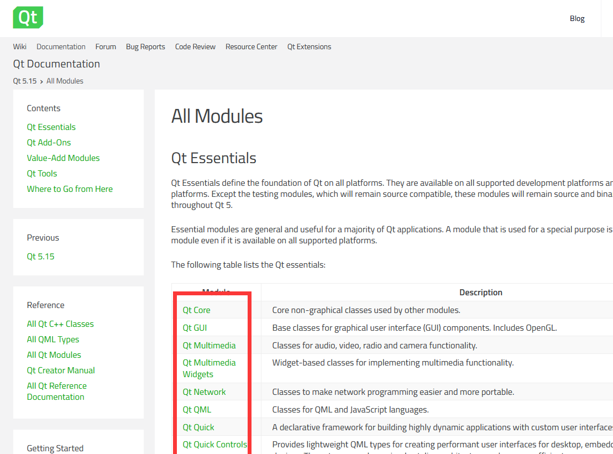This screenshot has width=613, height=454.
Task: Open Where to Go from Here
Action: tap(70, 189)
